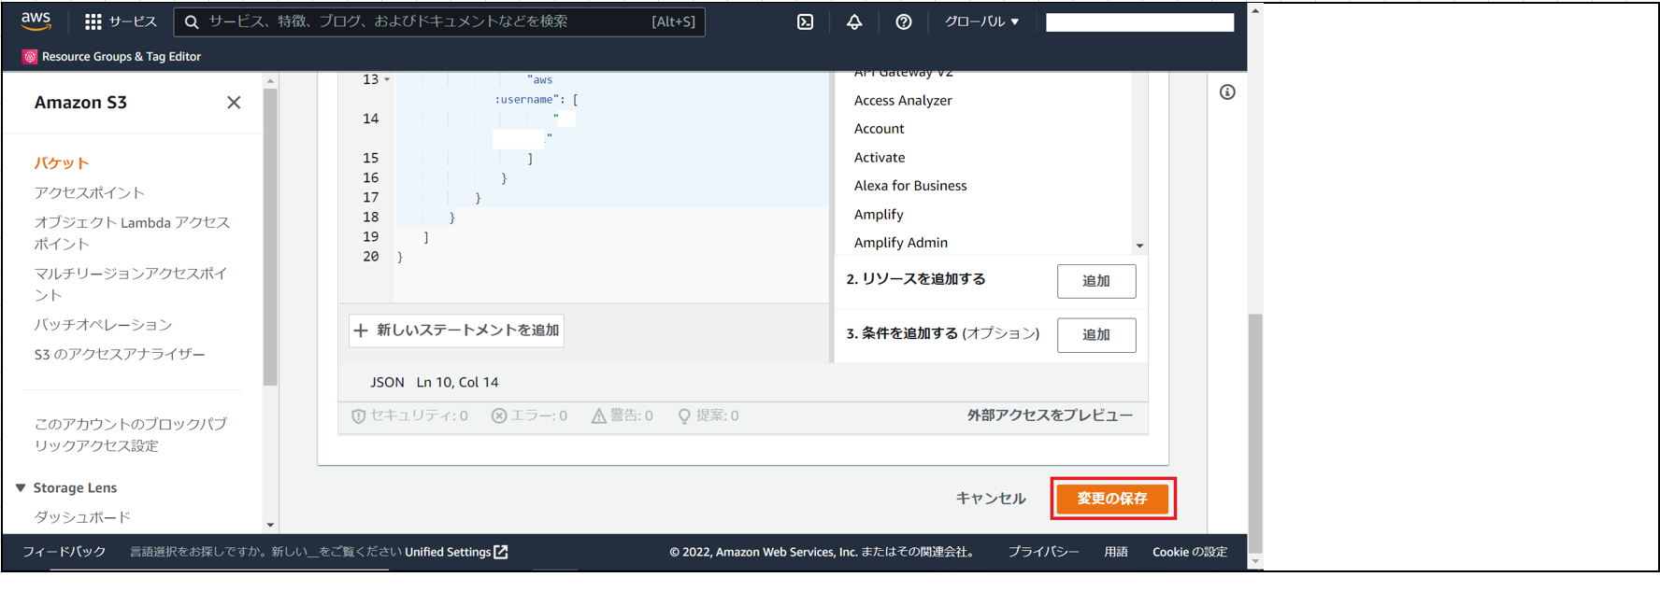The height and width of the screenshot is (605, 1660).
Task: Open マルチリージョンアクセスポイント
Action: click(131, 284)
